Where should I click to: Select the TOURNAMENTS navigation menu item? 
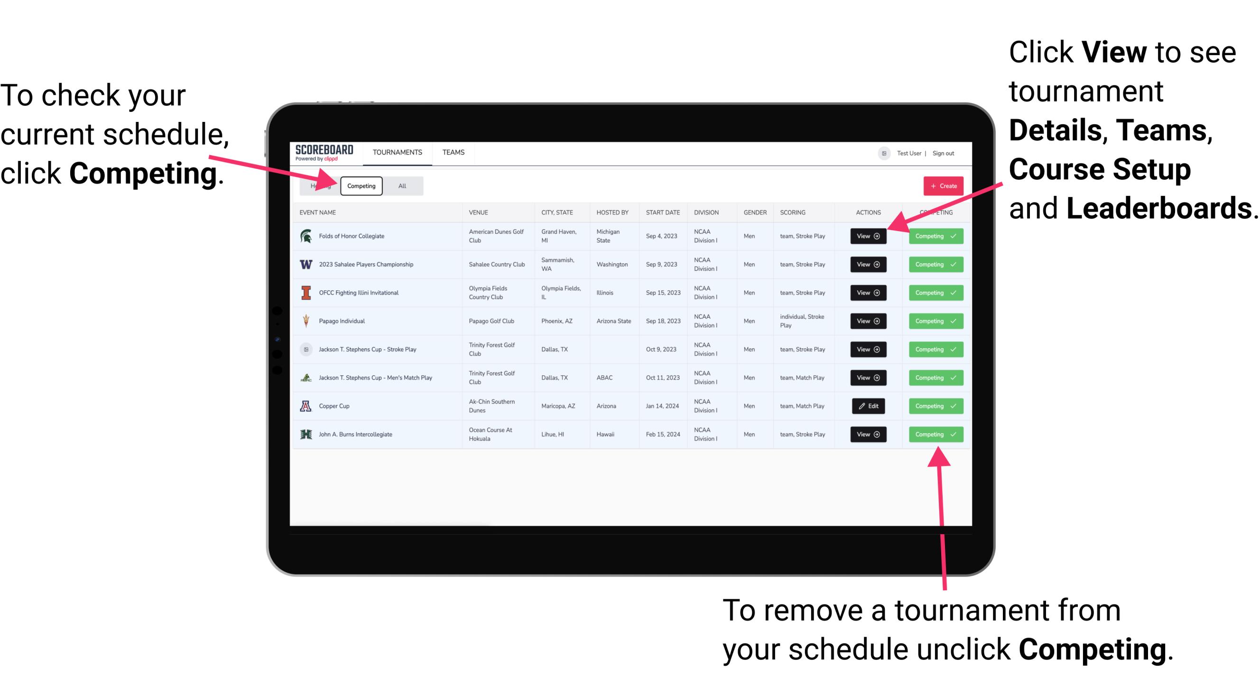[x=396, y=152]
